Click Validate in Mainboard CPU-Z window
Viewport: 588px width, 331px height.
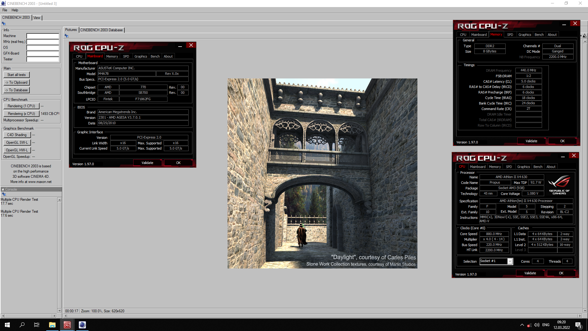tap(147, 163)
